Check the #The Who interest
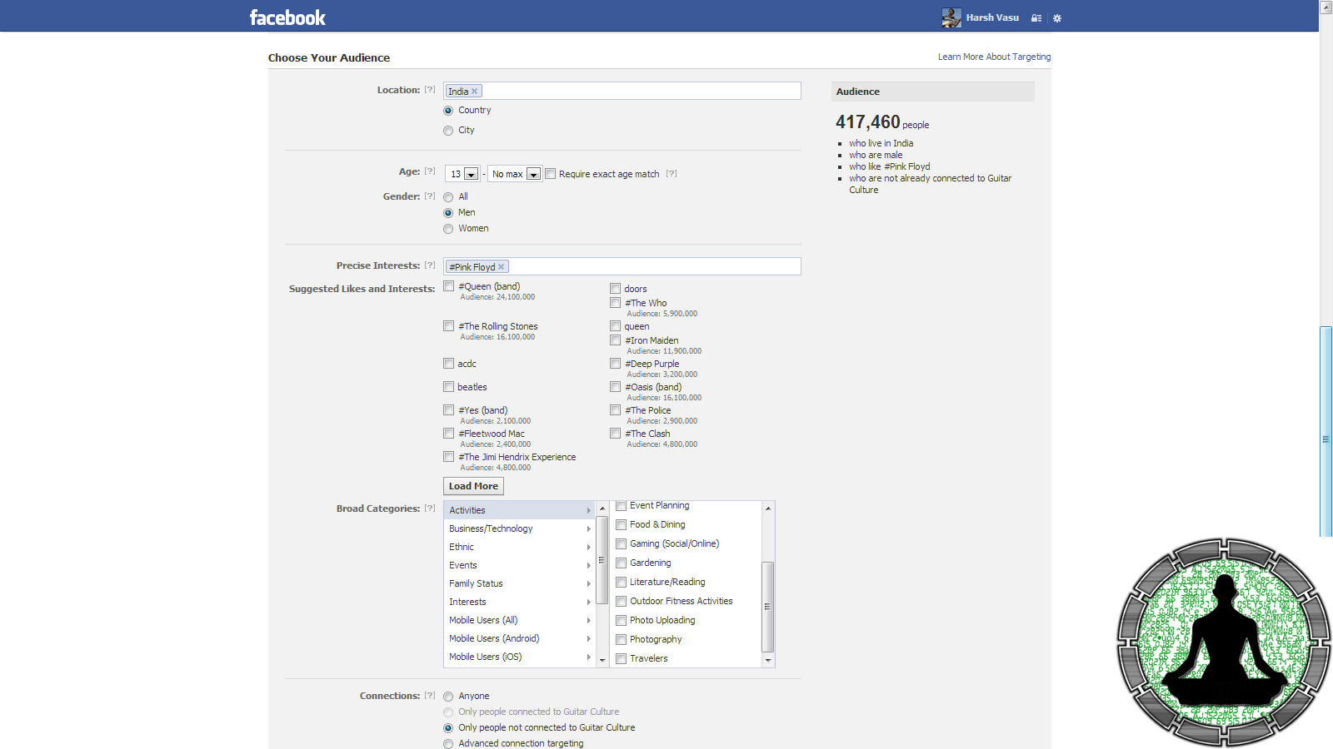The height and width of the screenshot is (749, 1333). click(x=616, y=303)
